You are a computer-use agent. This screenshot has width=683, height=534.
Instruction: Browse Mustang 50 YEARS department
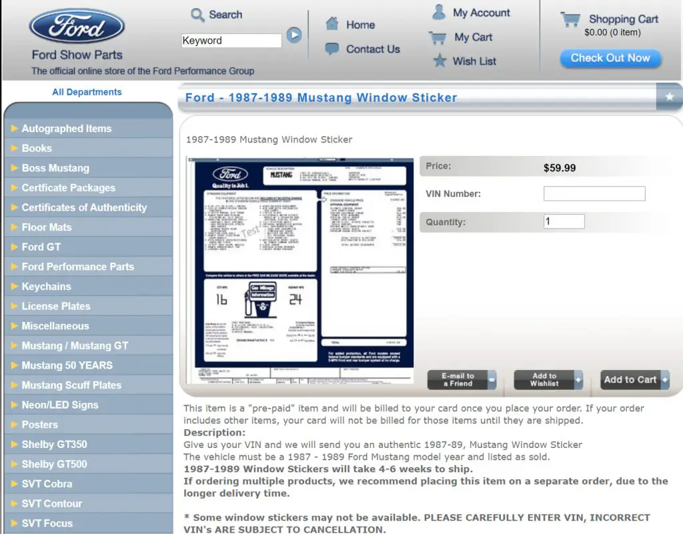[67, 365]
